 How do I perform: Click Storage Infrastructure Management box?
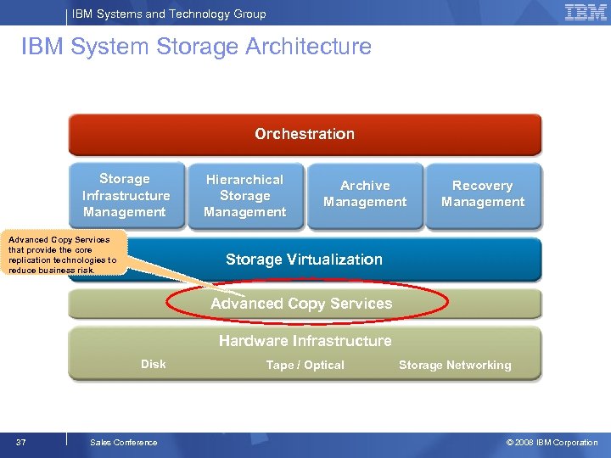coord(126,195)
